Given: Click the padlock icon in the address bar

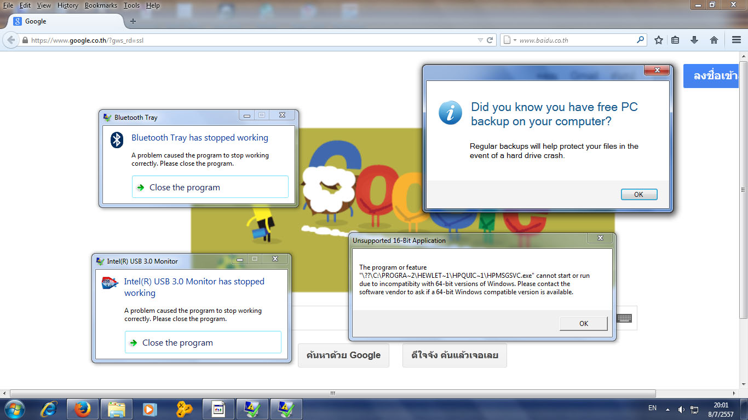Looking at the screenshot, I should (x=25, y=40).
